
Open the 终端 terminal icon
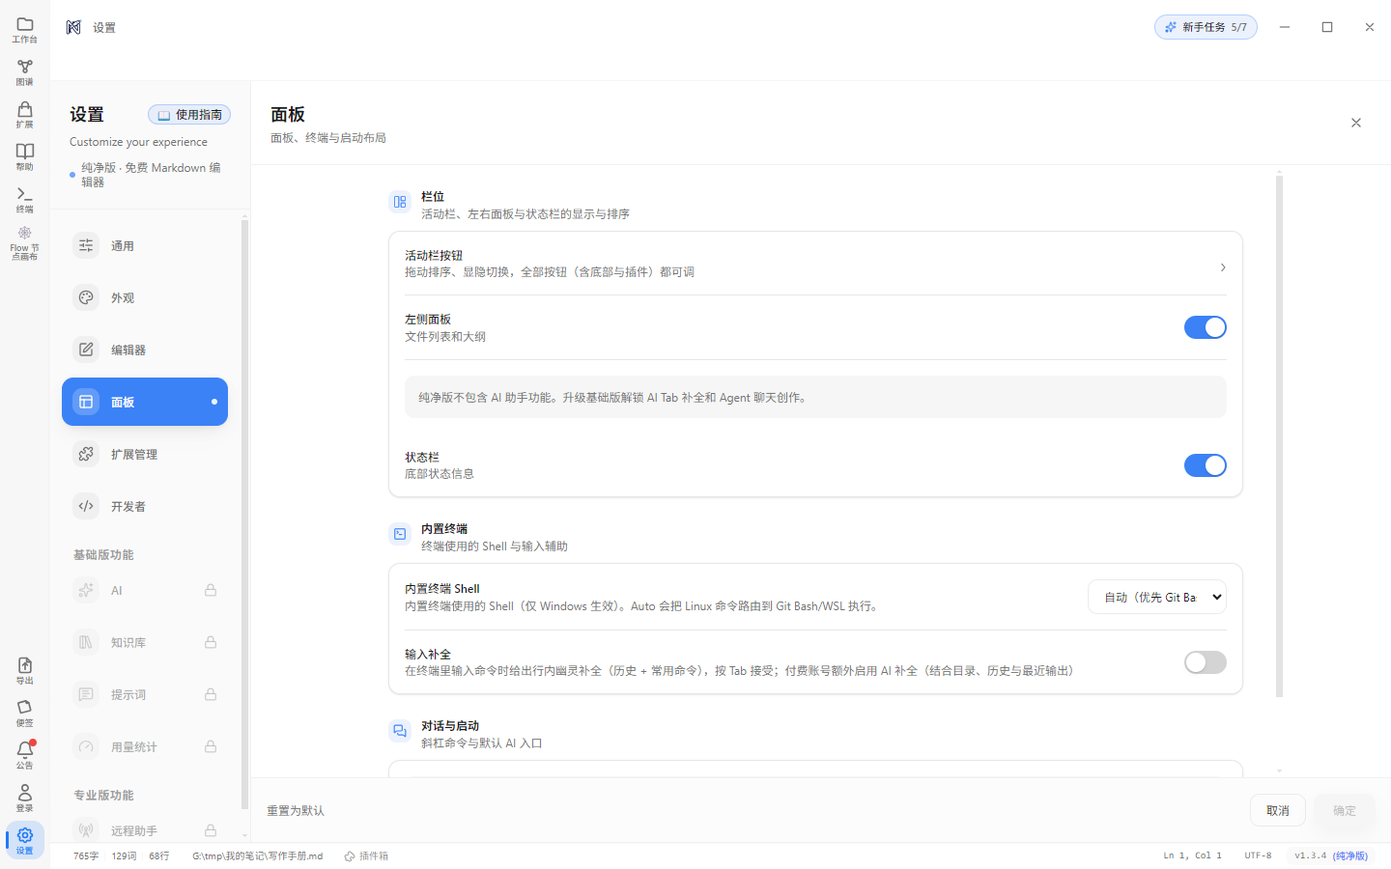[25, 200]
